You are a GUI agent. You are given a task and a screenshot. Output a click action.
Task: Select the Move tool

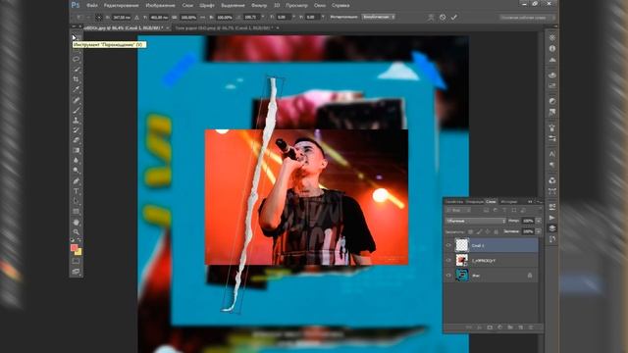coord(76,38)
